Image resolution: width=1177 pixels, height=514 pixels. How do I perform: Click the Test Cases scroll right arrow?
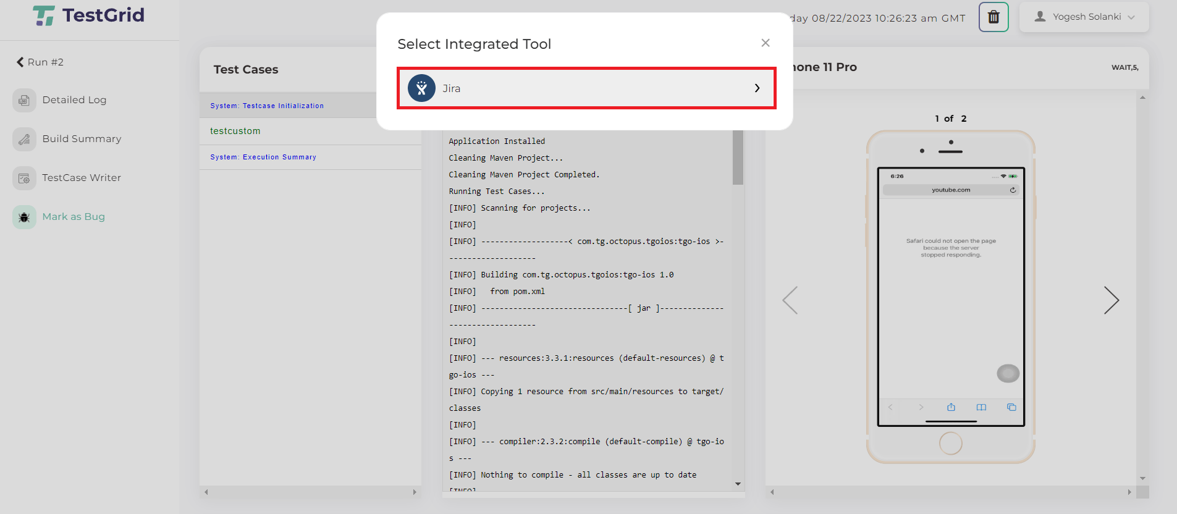[x=415, y=492]
